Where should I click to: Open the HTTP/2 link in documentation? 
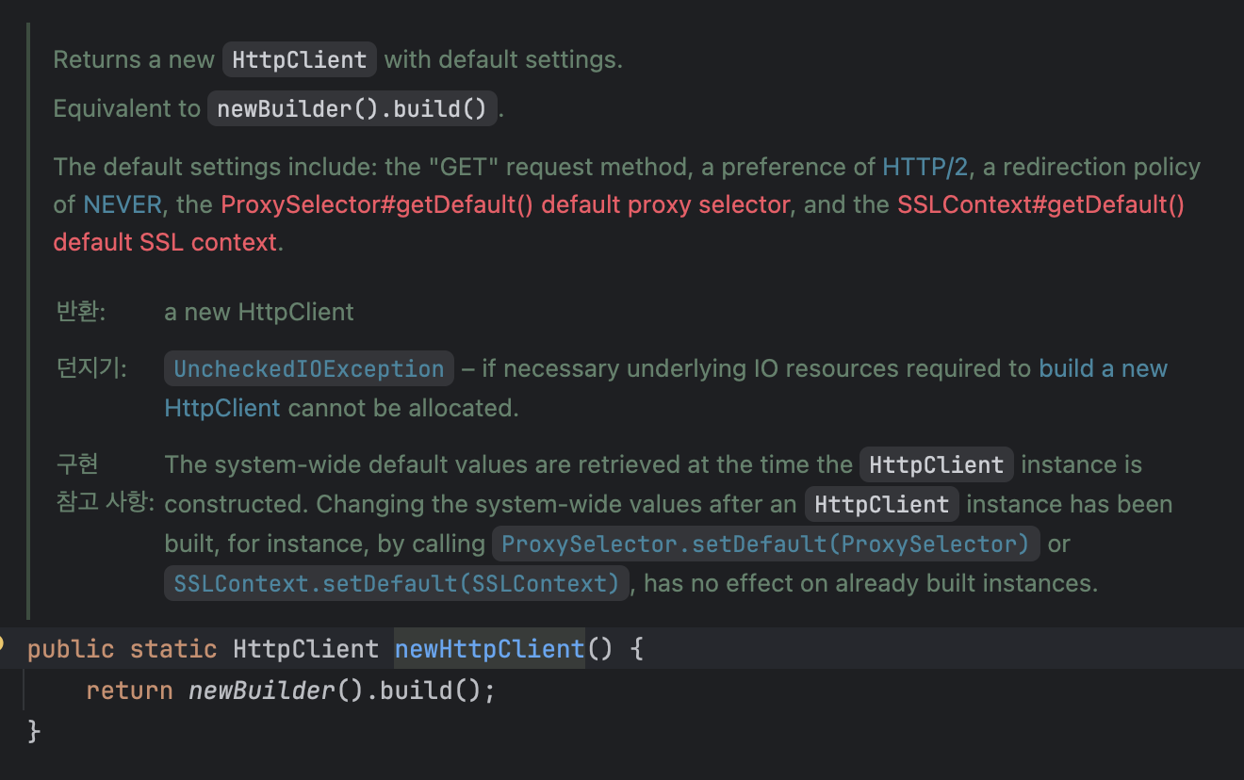pyautogui.click(x=925, y=168)
